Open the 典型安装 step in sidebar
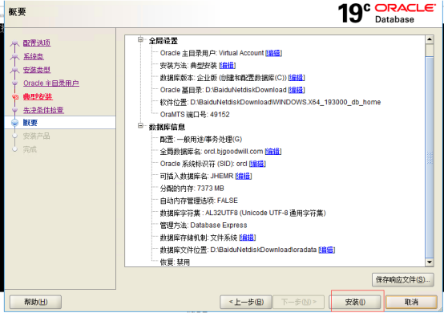Viewport: 444px width, 313px height. click(x=38, y=96)
